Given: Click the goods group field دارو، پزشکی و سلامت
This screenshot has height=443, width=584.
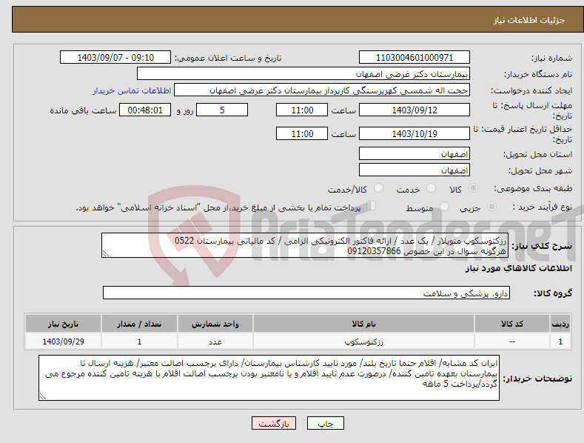Looking at the screenshot, I should 306,293.
